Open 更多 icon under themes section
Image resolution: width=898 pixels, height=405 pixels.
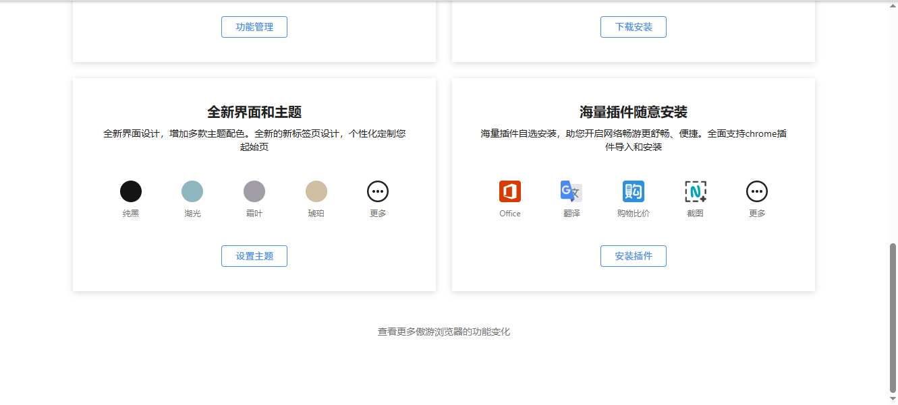coord(378,191)
